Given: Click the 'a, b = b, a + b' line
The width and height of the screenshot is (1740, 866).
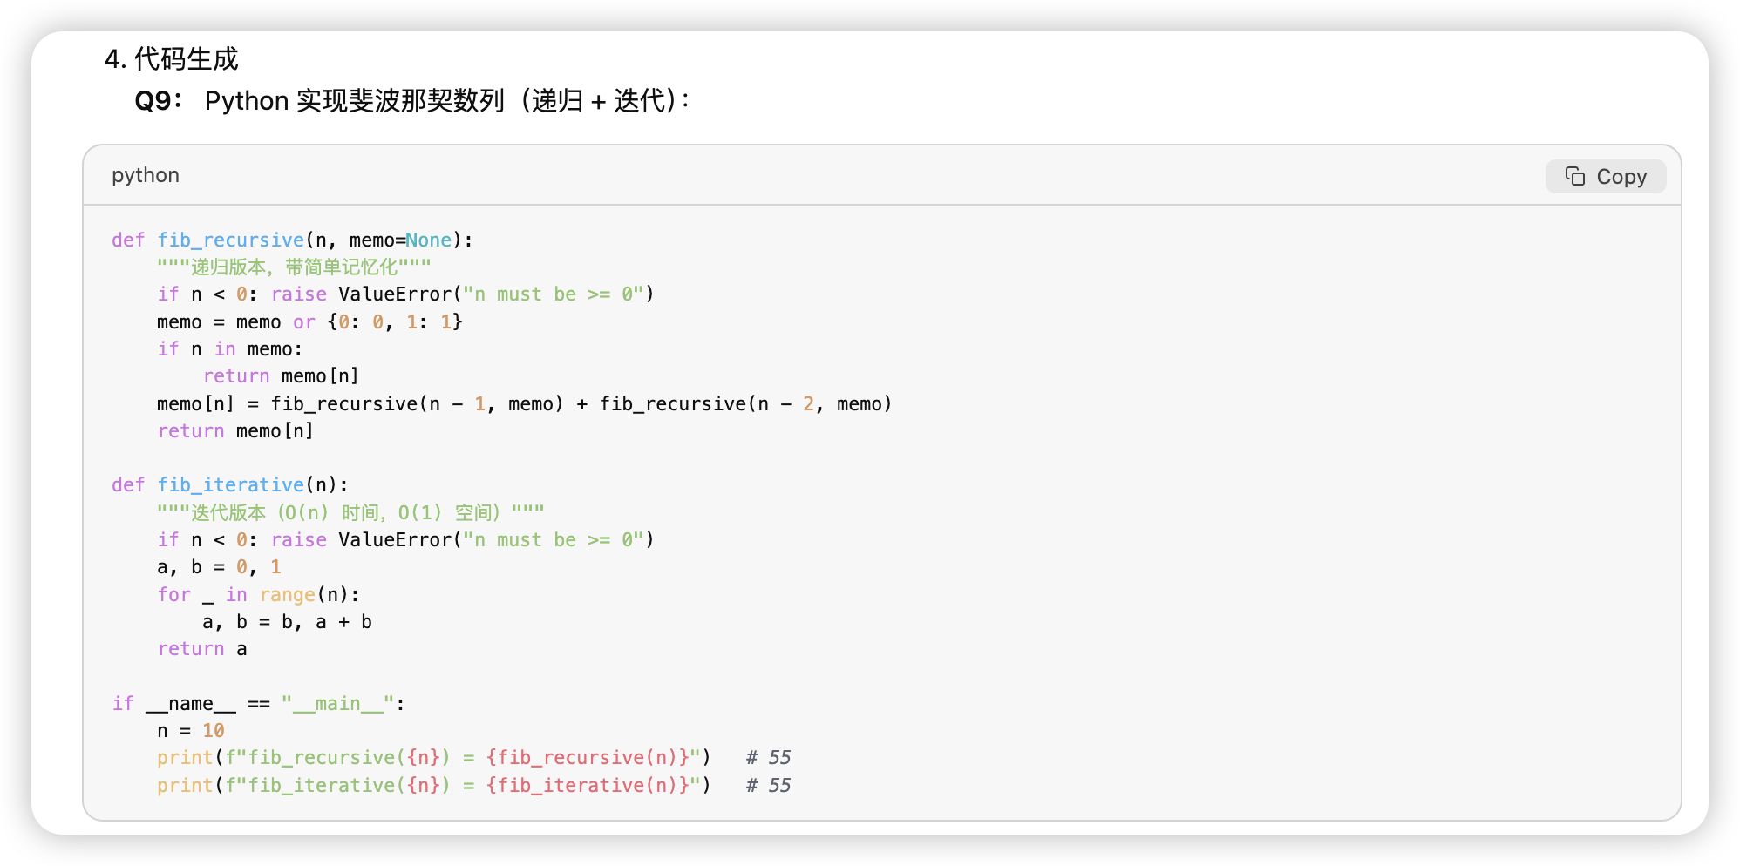Looking at the screenshot, I should 288,622.
